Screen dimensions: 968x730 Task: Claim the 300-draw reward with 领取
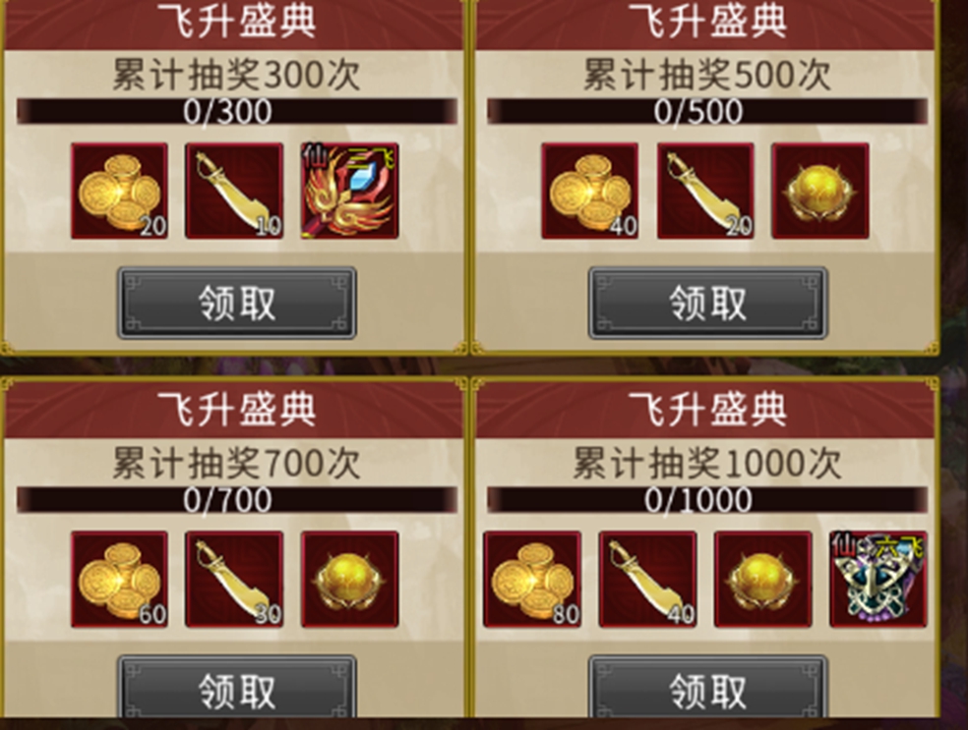(x=237, y=303)
